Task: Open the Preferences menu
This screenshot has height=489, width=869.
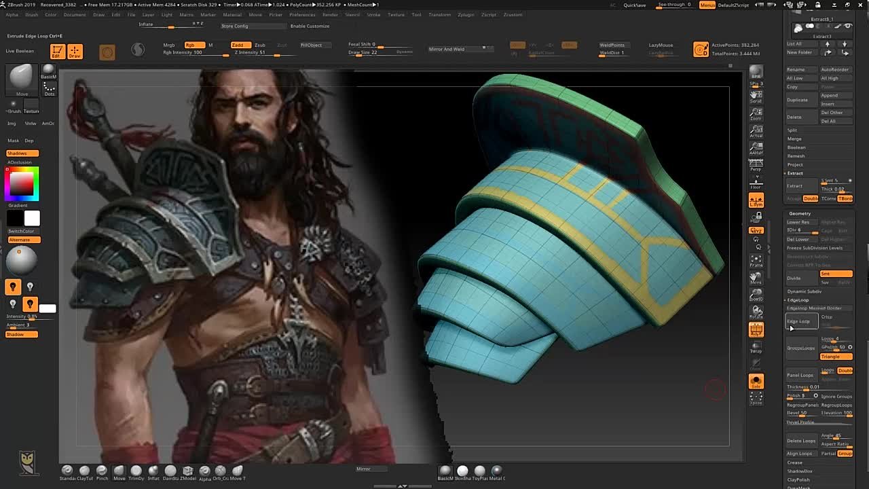Action: tap(302, 14)
